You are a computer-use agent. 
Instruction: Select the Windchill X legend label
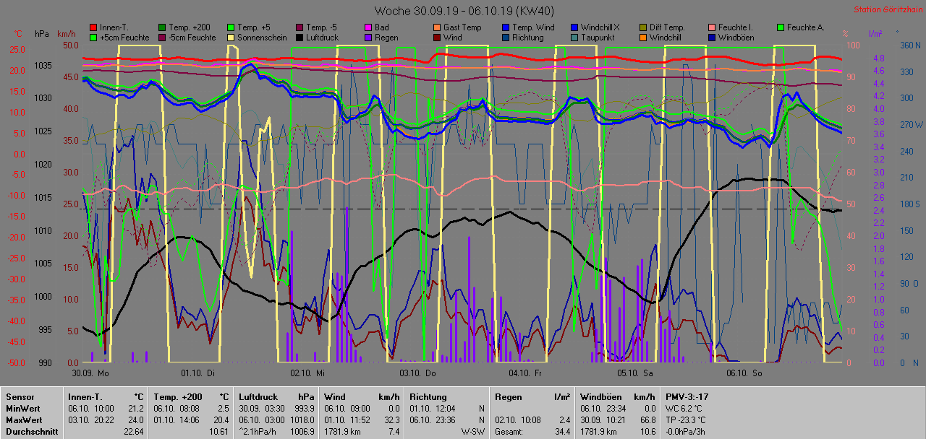[602, 27]
